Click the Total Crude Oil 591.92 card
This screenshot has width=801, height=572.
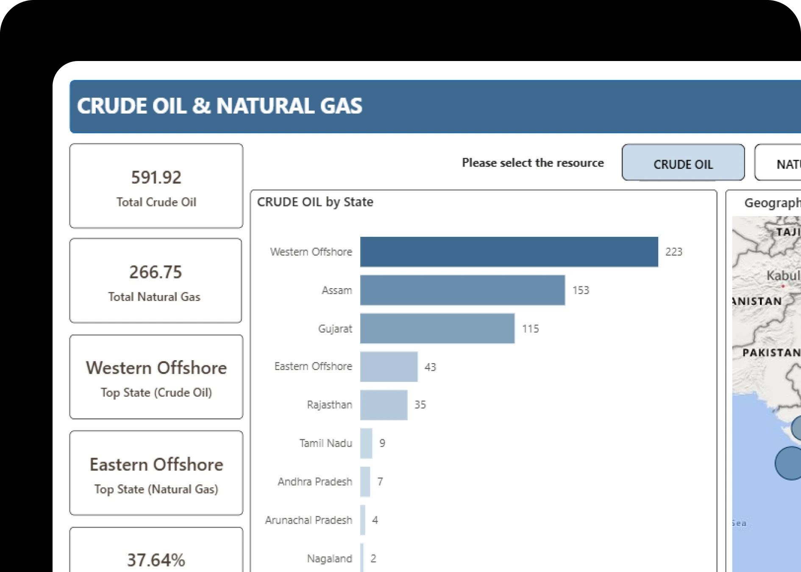[x=156, y=186]
